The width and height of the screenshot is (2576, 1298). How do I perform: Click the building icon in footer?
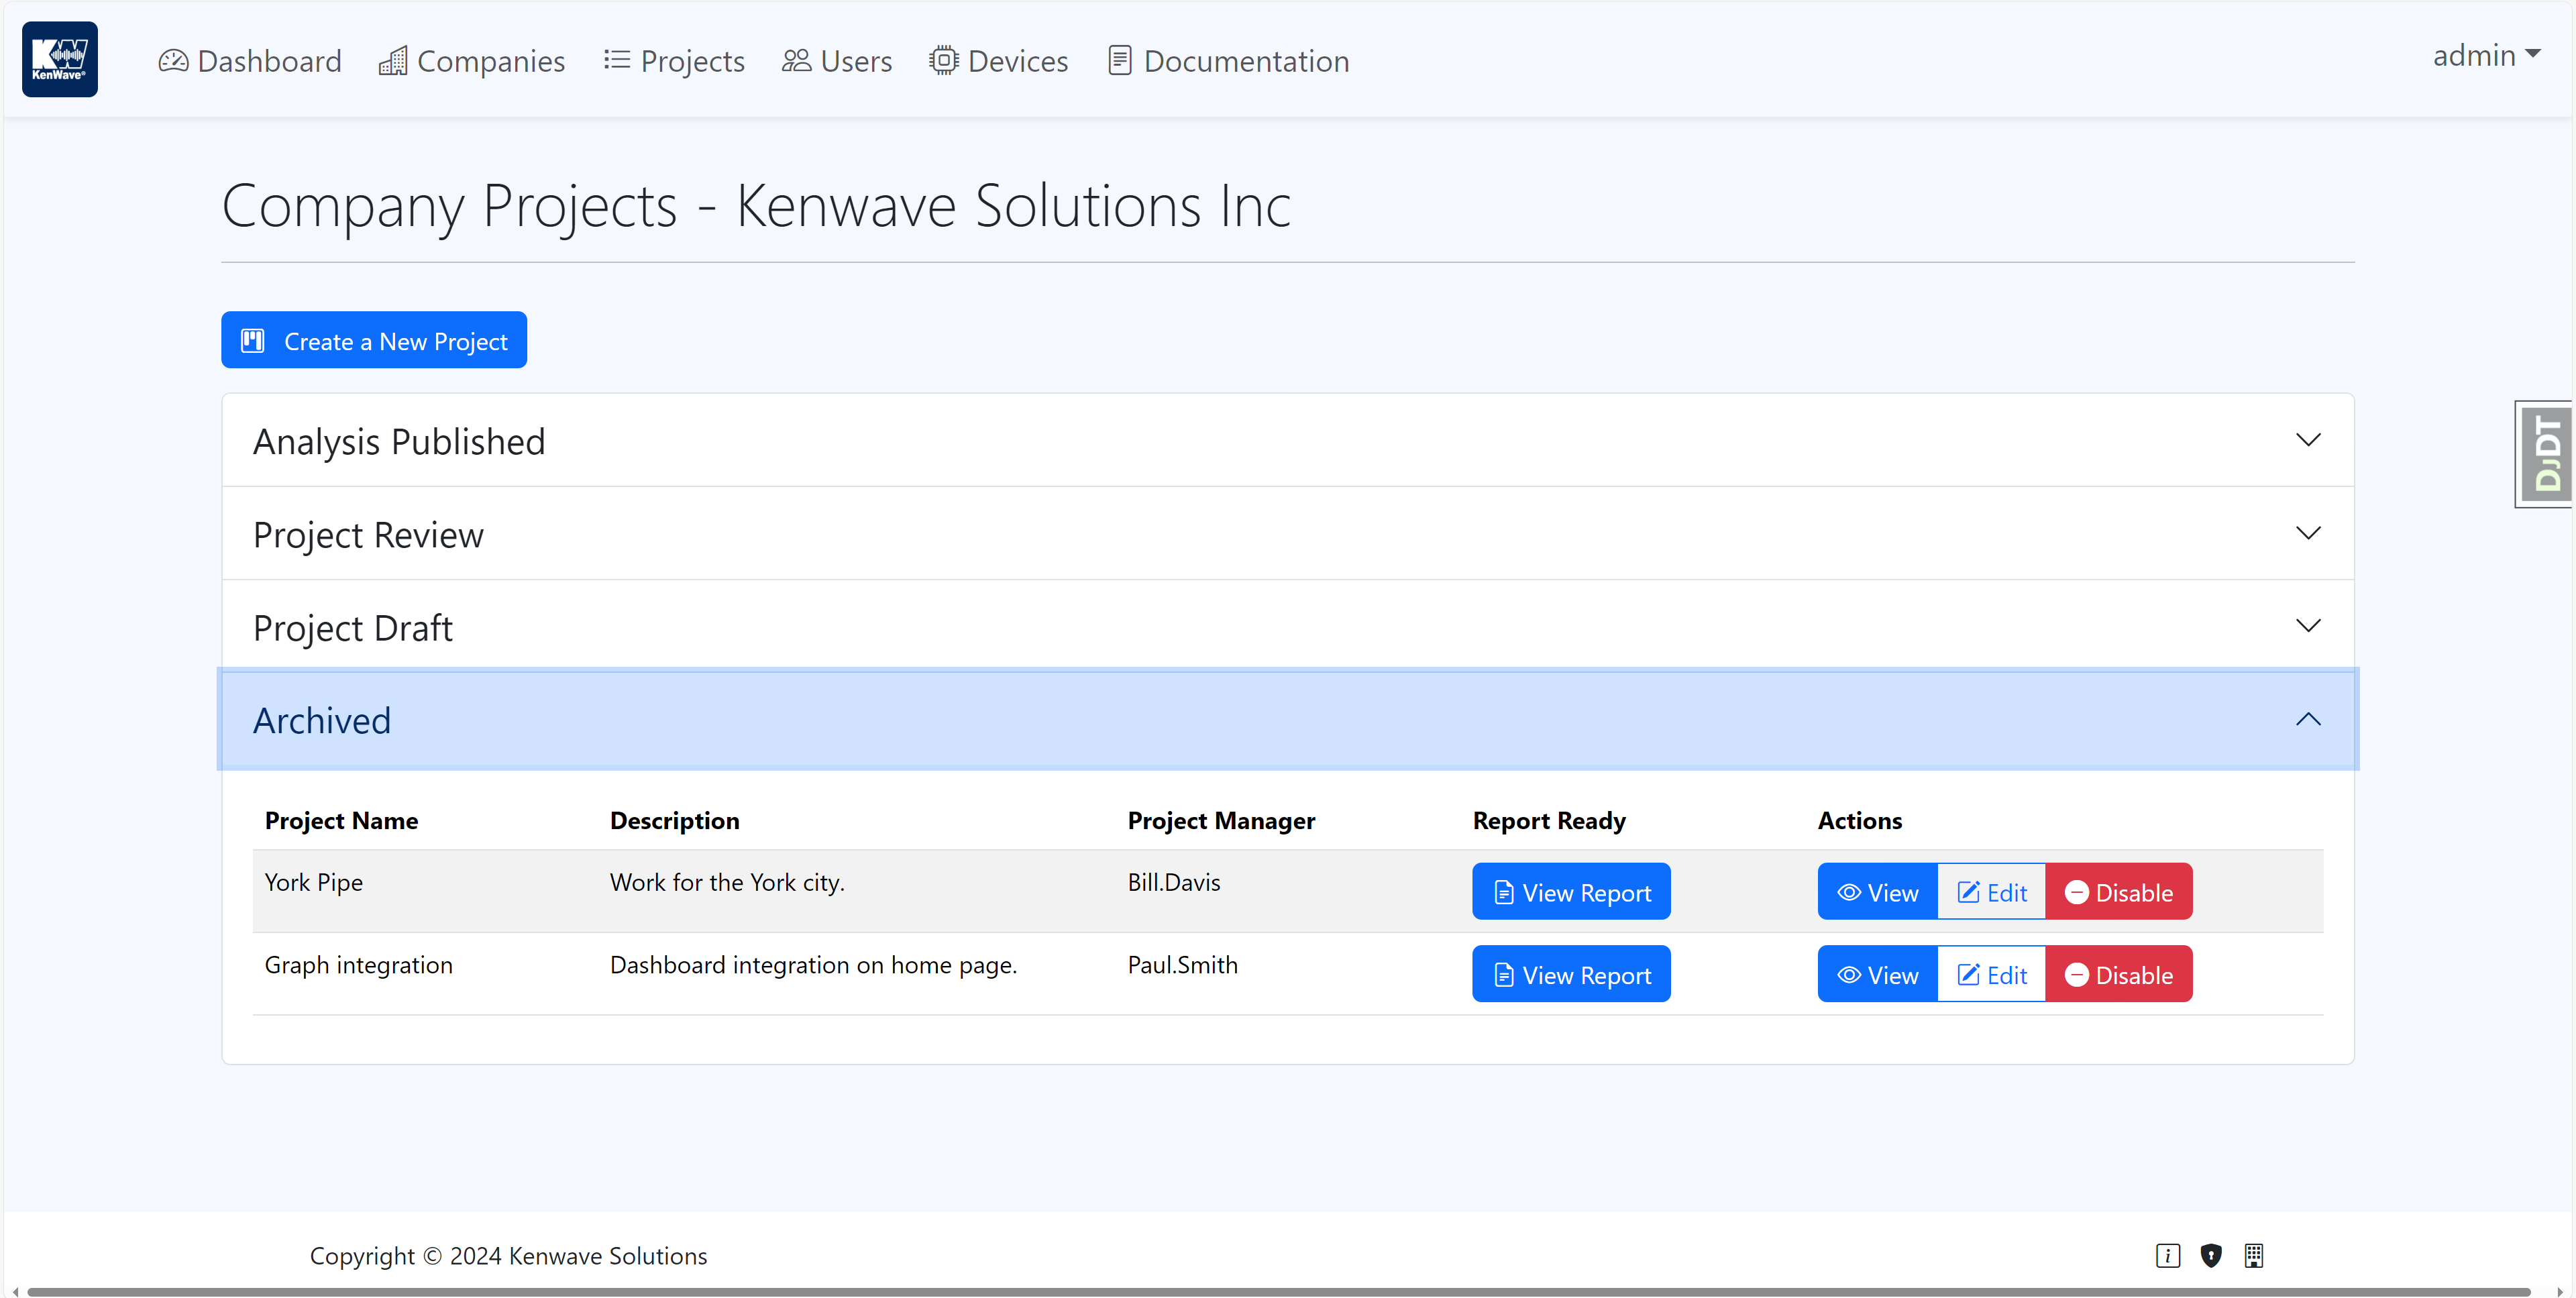pos(2253,1255)
